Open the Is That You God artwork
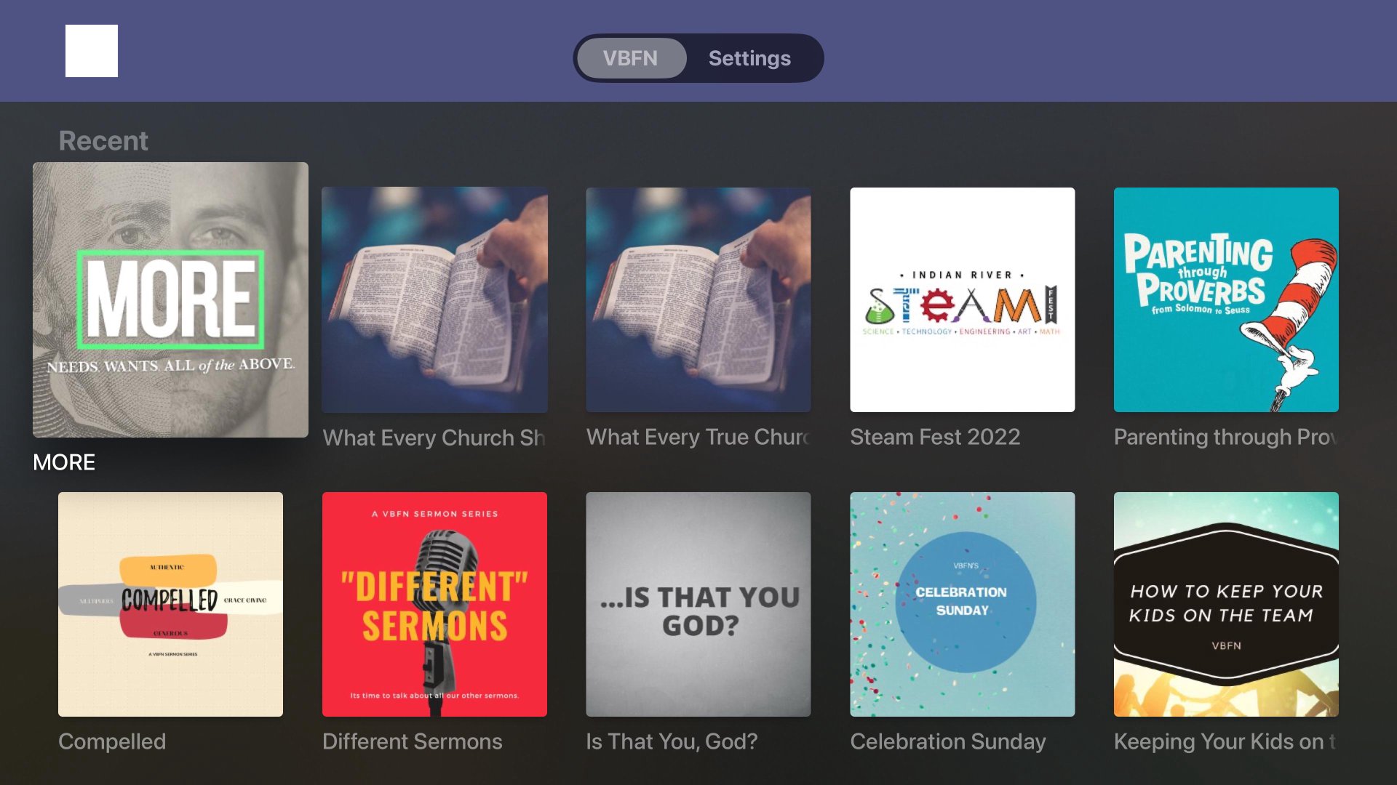The height and width of the screenshot is (785, 1397). pyautogui.click(x=698, y=604)
